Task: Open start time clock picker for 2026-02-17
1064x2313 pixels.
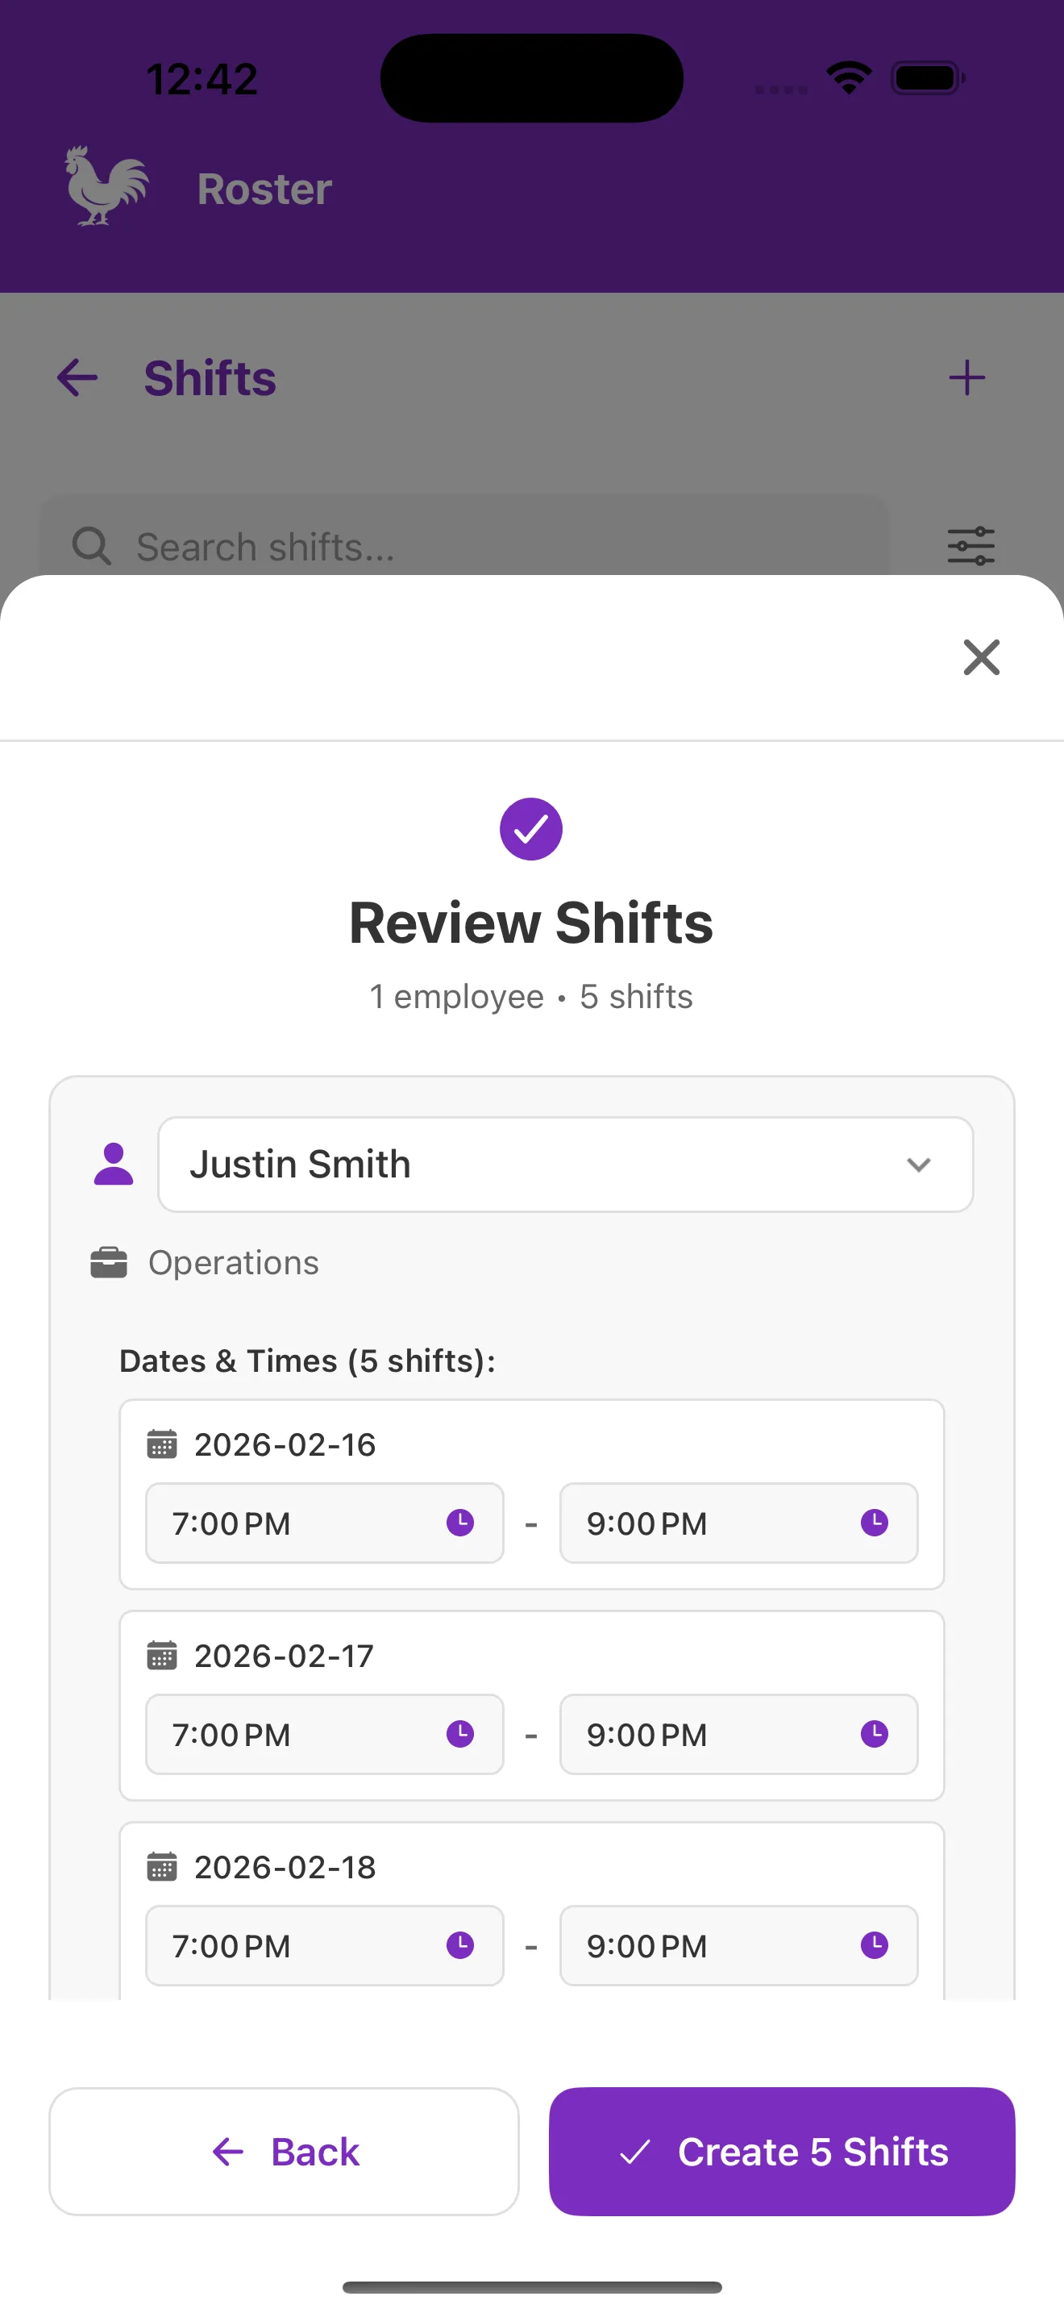Action: (460, 1734)
